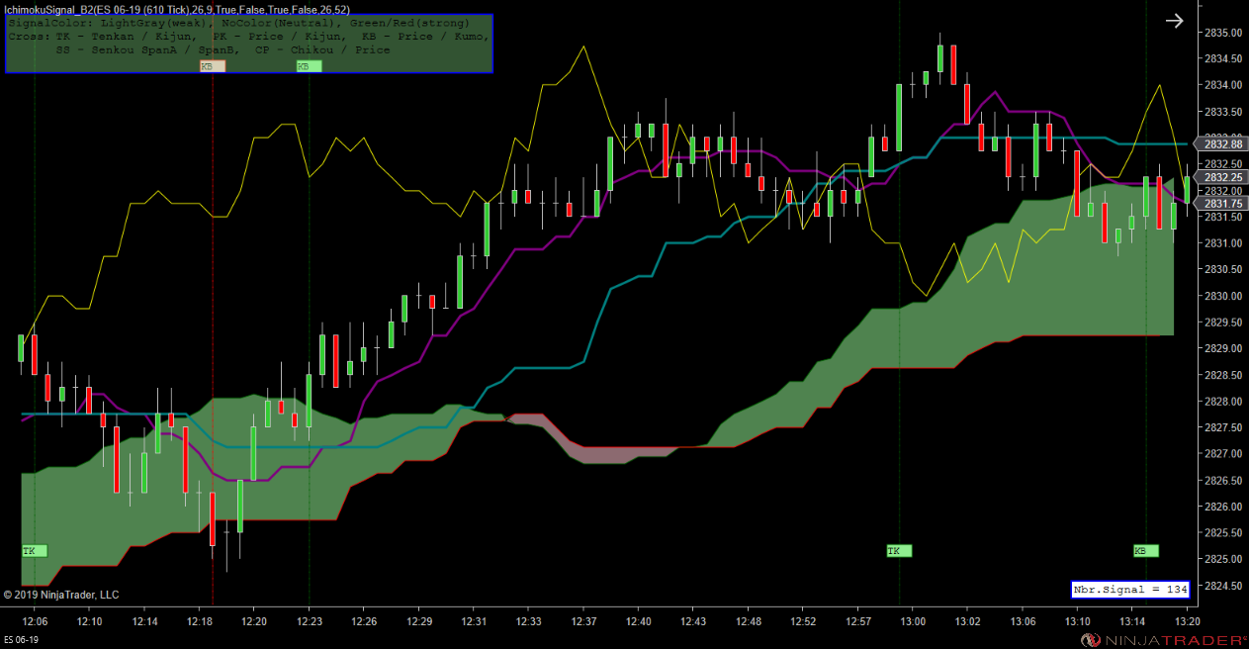Click the 2832.88 price marker on axis
Viewport: 1249px width, 649px height.
click(x=1222, y=144)
